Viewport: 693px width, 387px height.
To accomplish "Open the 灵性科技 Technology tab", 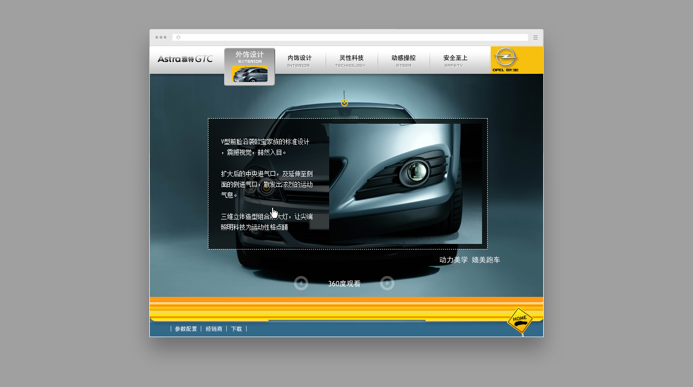I will click(x=351, y=60).
